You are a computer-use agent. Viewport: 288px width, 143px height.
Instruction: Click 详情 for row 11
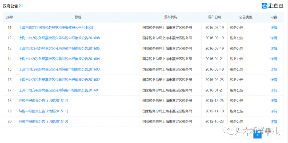[x=274, y=28]
